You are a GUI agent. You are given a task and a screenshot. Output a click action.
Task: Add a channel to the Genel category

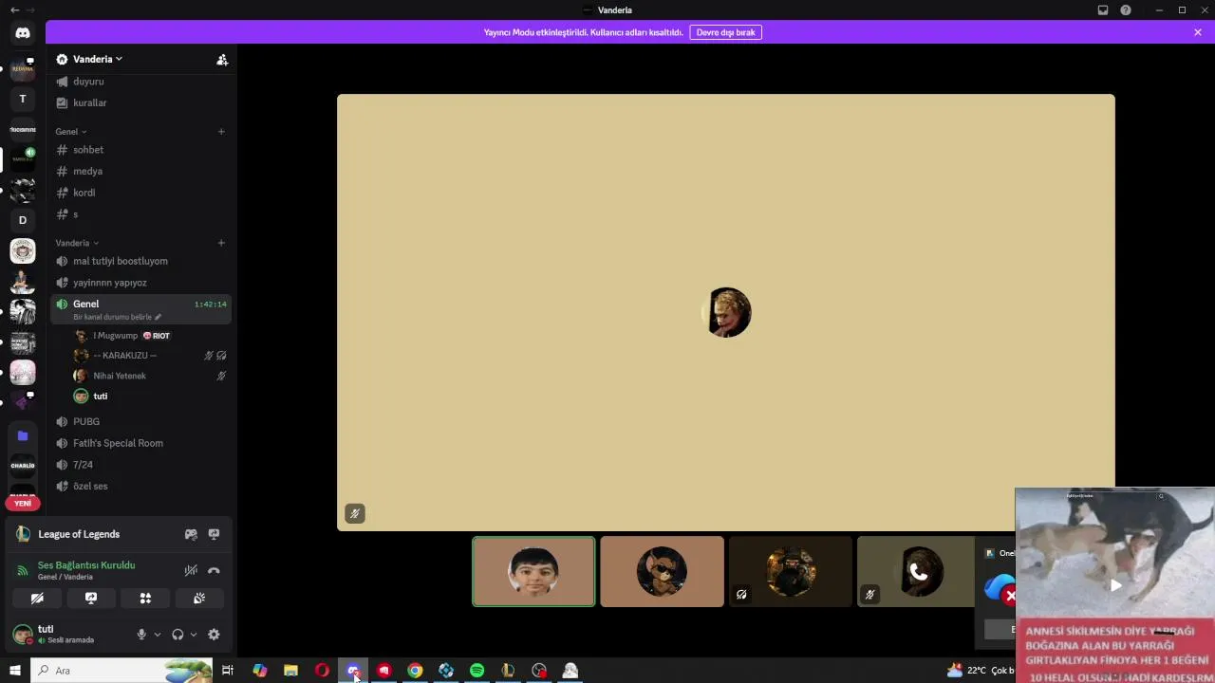click(221, 132)
